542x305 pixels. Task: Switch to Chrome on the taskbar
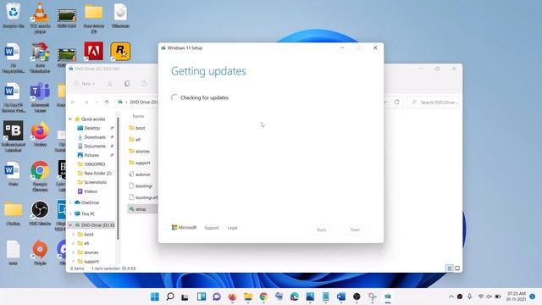tap(263, 297)
